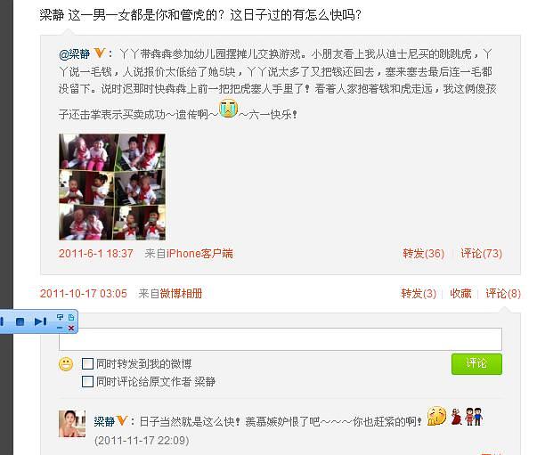Screen dimensions: 537x455
Task: Click 梁静's avatar in comments
Action: coord(72,424)
